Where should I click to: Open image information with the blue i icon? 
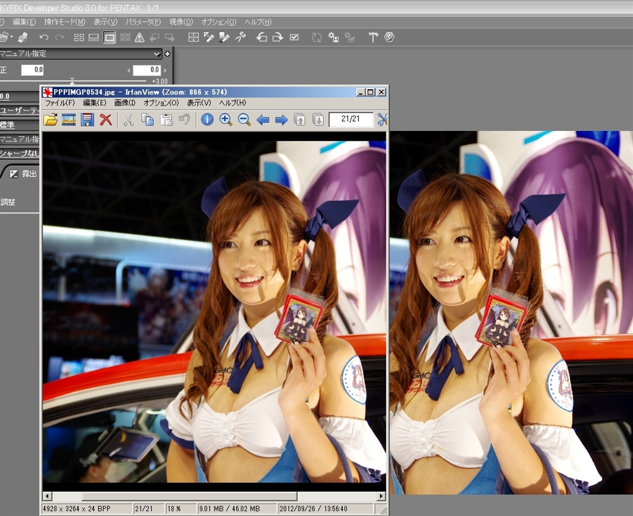(207, 120)
